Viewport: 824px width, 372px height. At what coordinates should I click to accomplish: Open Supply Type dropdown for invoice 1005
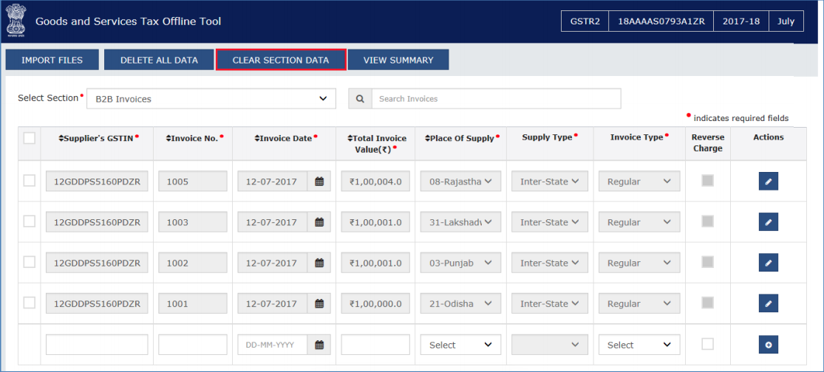pyautogui.click(x=550, y=182)
